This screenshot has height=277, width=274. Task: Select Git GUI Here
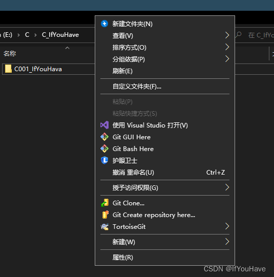165,137
